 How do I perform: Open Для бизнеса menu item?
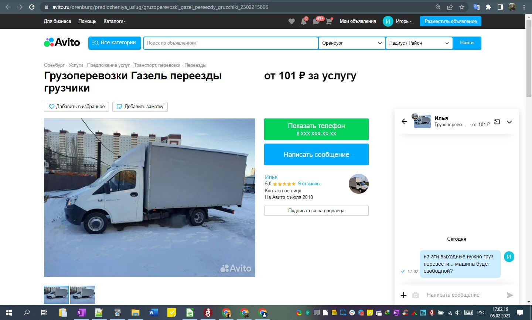[57, 21]
